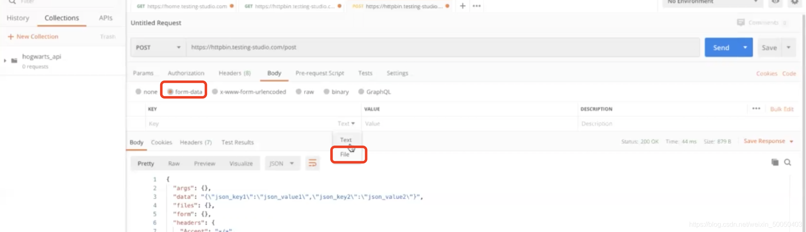
Task: Create a New Collection
Action: pos(33,37)
